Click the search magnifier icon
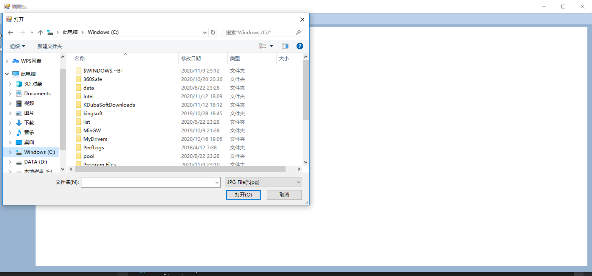Image resolution: width=592 pixels, height=276 pixels. (298, 32)
